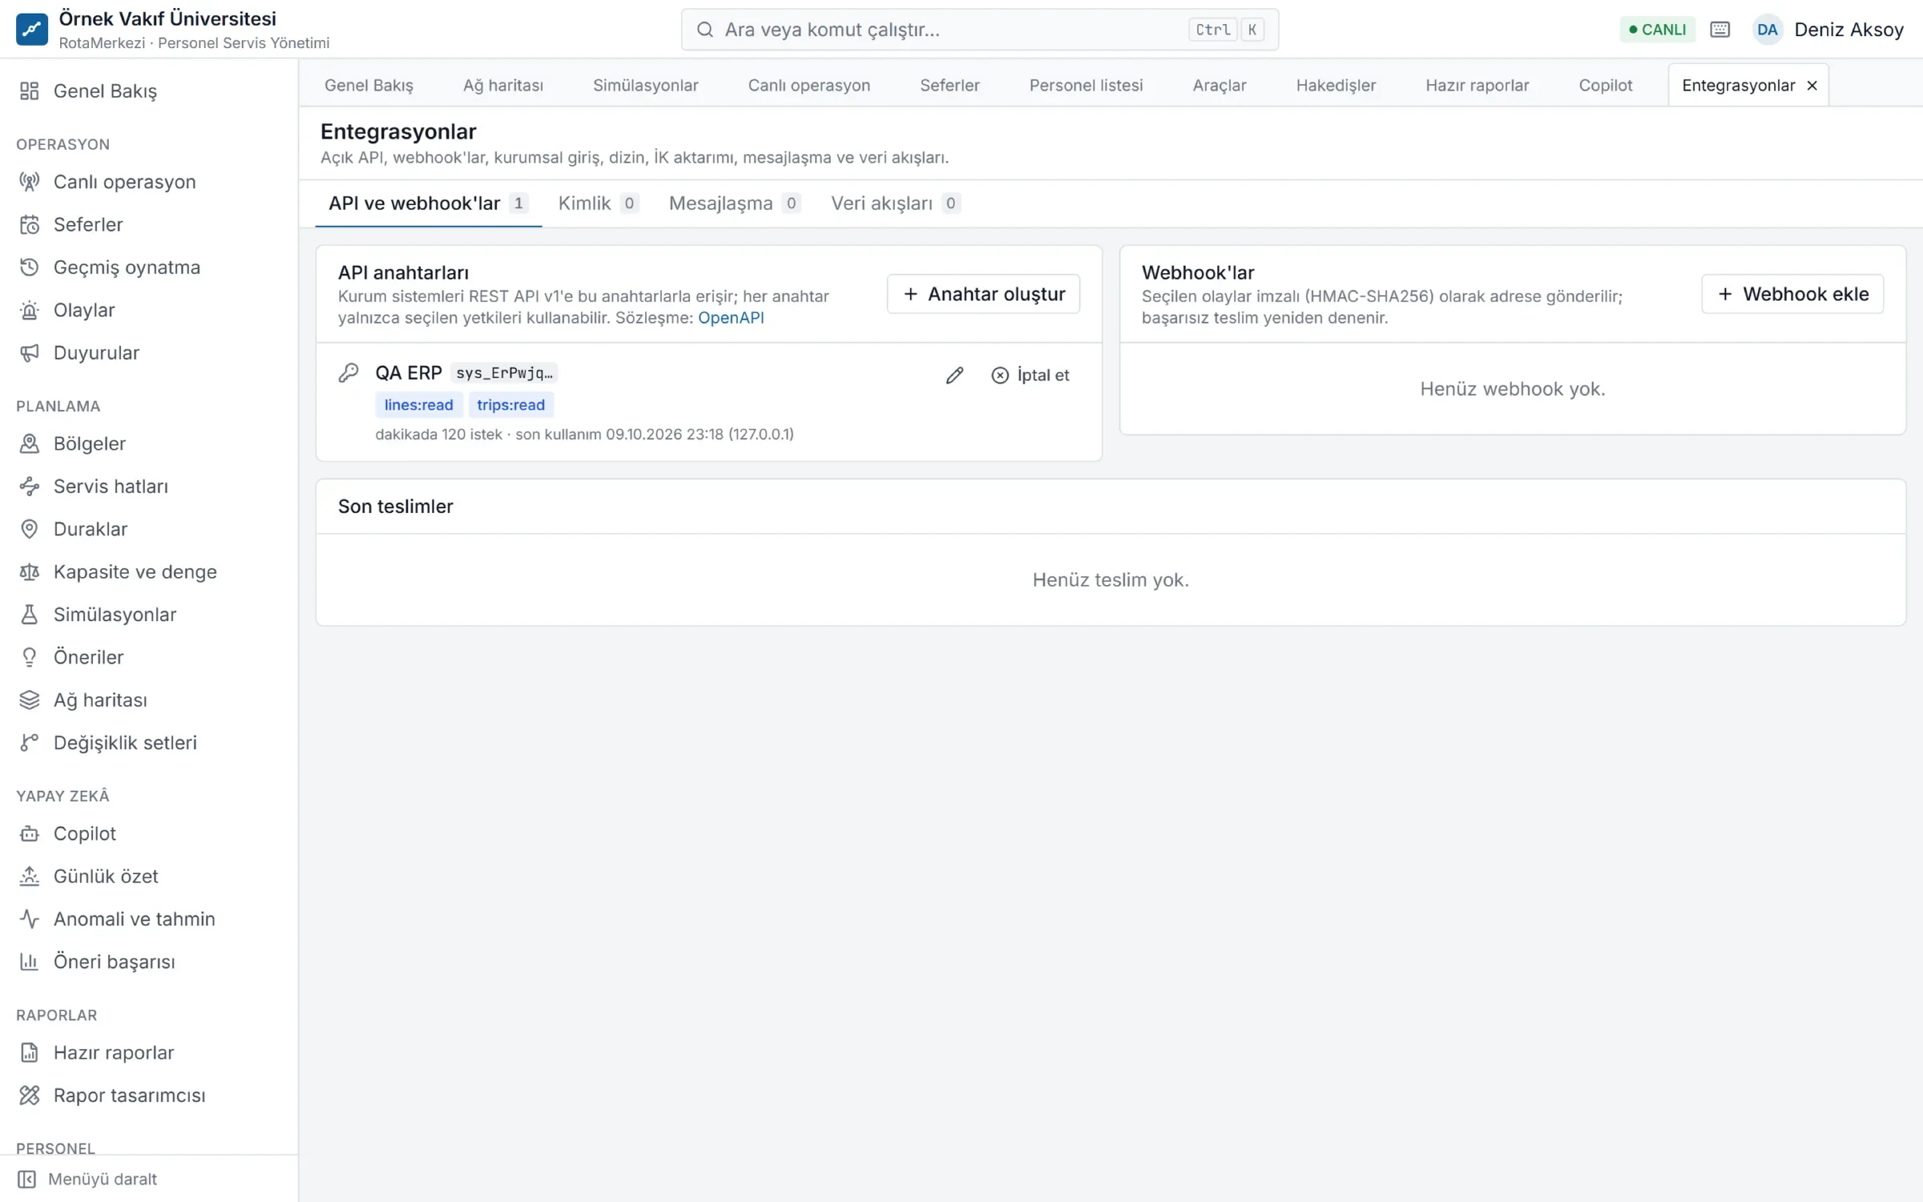Viewport: 1923px width, 1202px height.
Task: Open Bölgeler in the sidebar
Action: tap(149, 443)
